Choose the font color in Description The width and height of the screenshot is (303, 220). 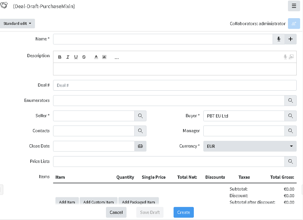coord(96,57)
